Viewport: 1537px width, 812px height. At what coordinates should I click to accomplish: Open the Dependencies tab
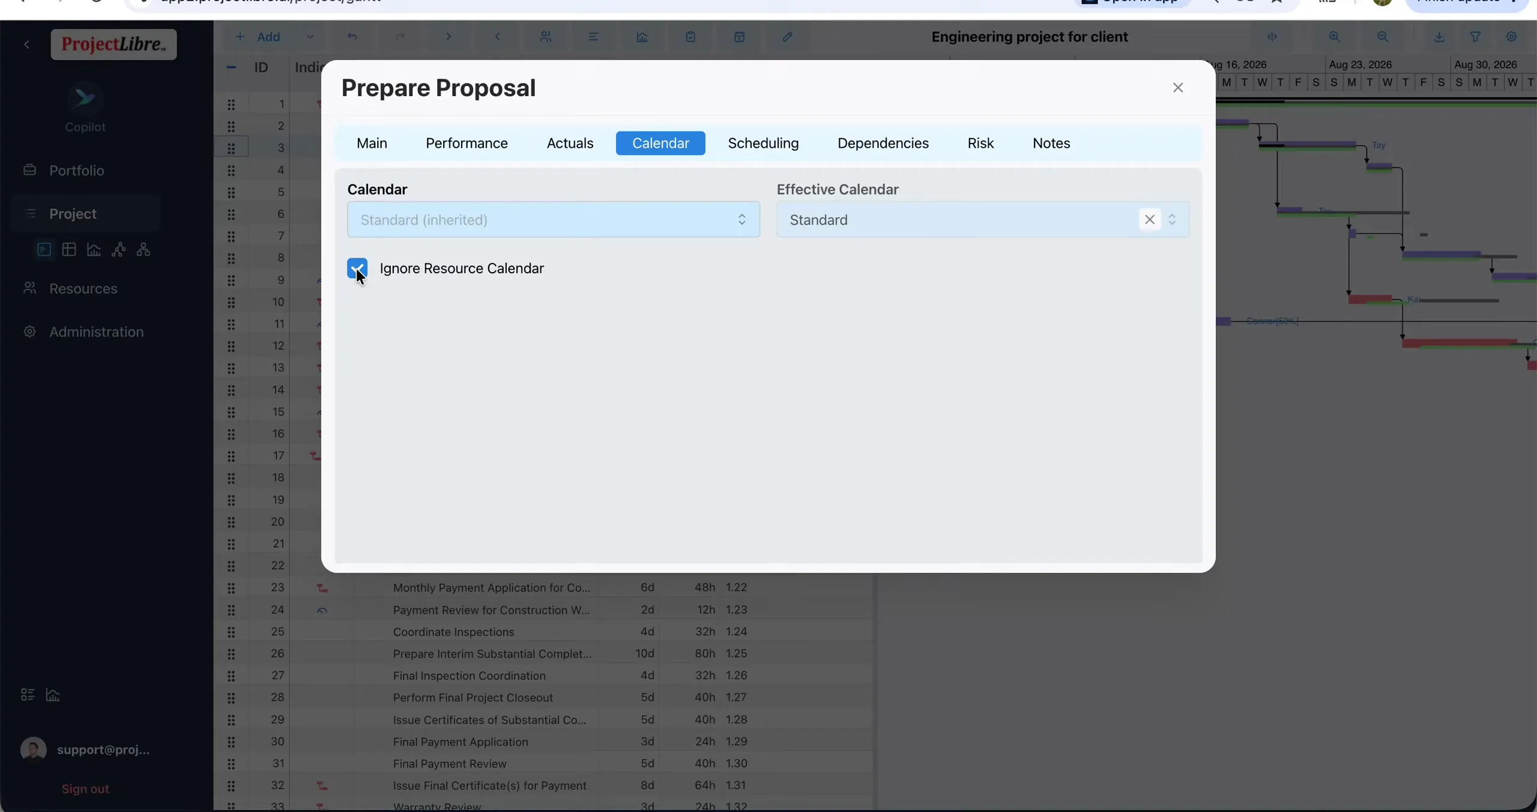[x=883, y=143]
